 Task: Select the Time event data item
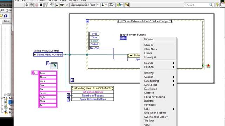tap(94, 37)
